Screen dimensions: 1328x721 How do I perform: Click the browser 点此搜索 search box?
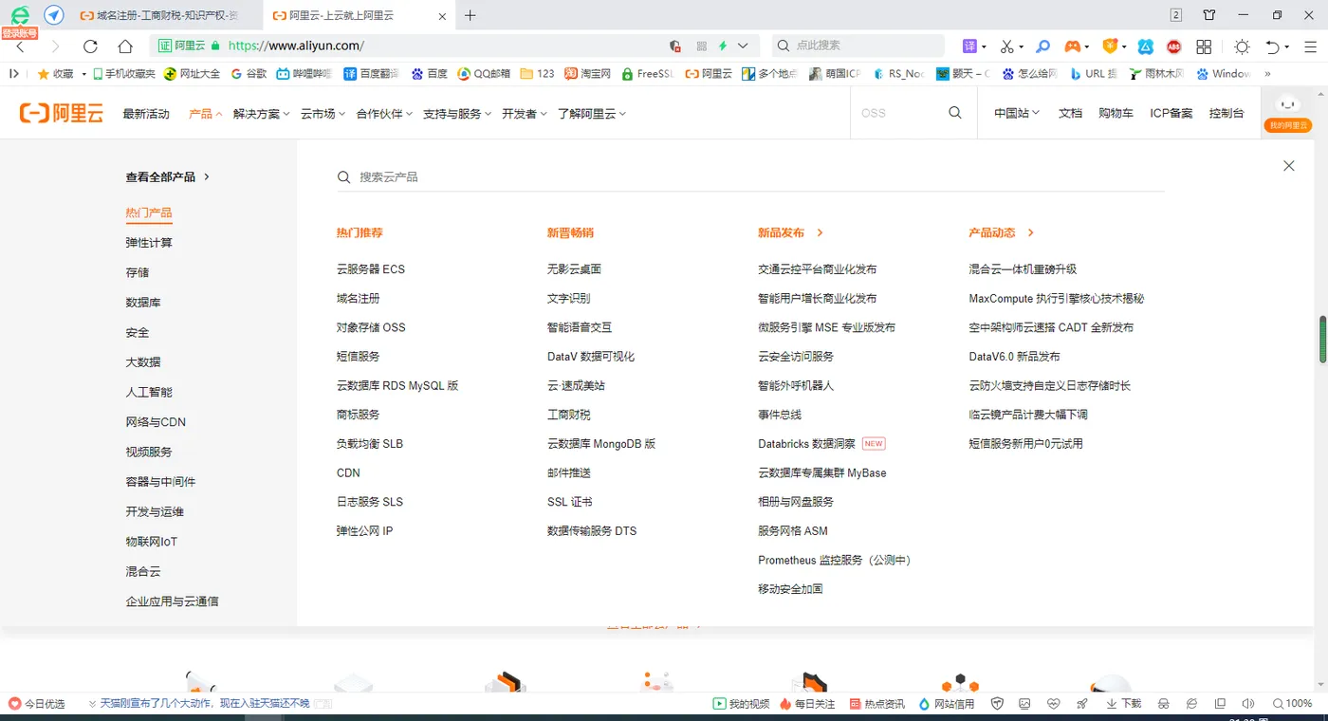(x=858, y=46)
